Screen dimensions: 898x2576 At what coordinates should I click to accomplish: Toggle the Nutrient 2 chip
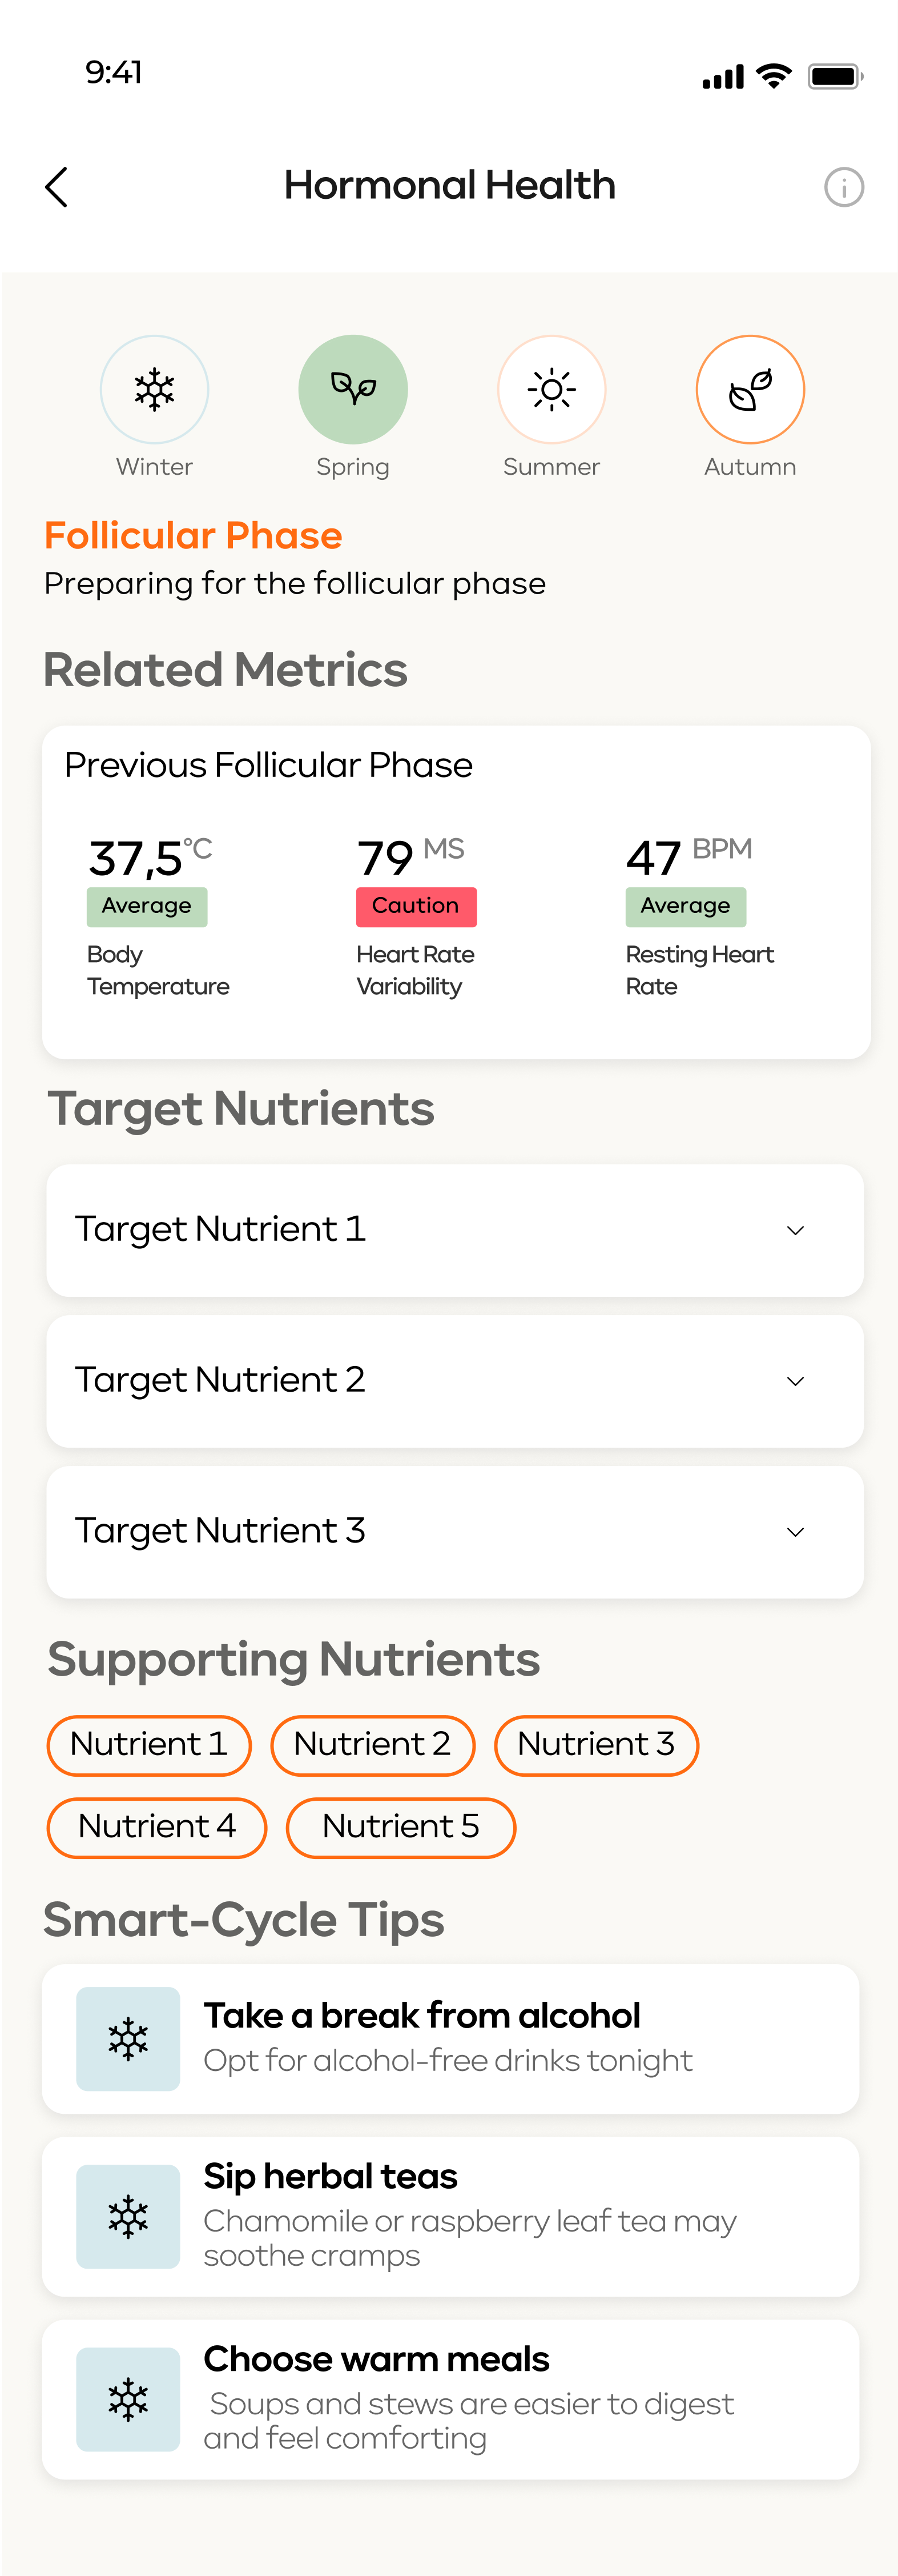point(373,1745)
